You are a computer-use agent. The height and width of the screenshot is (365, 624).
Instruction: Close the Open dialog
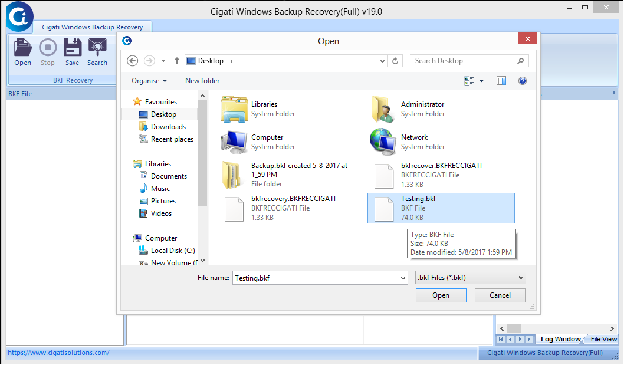528,38
